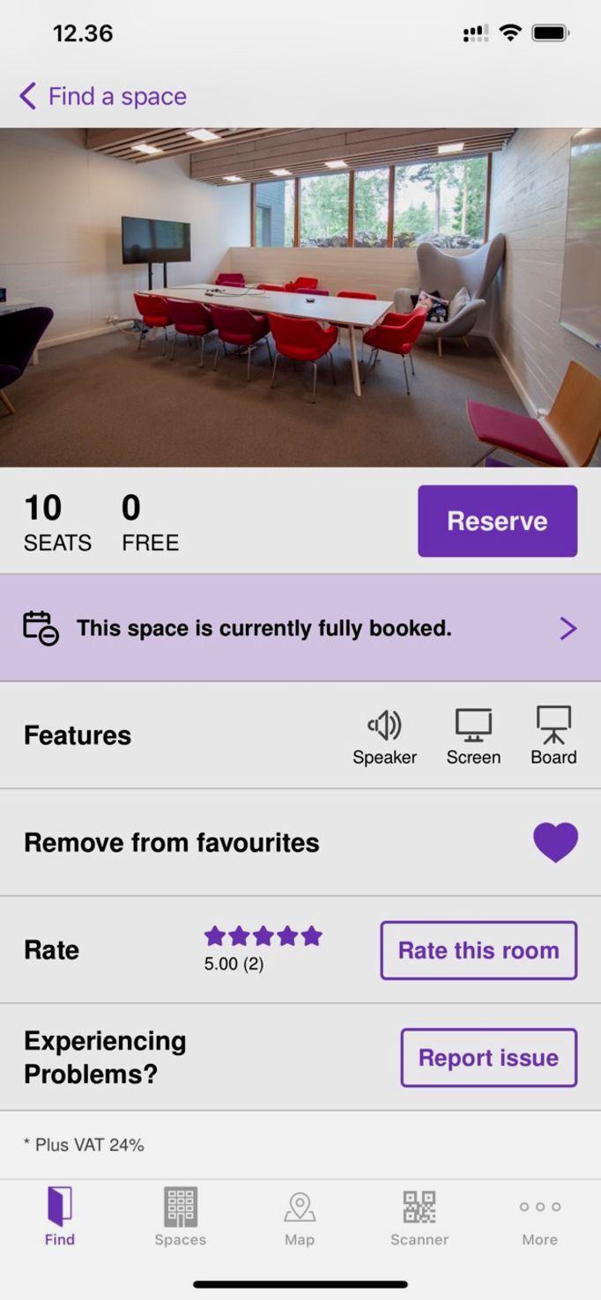
Task: Go back to Find a space
Action: 104,96
